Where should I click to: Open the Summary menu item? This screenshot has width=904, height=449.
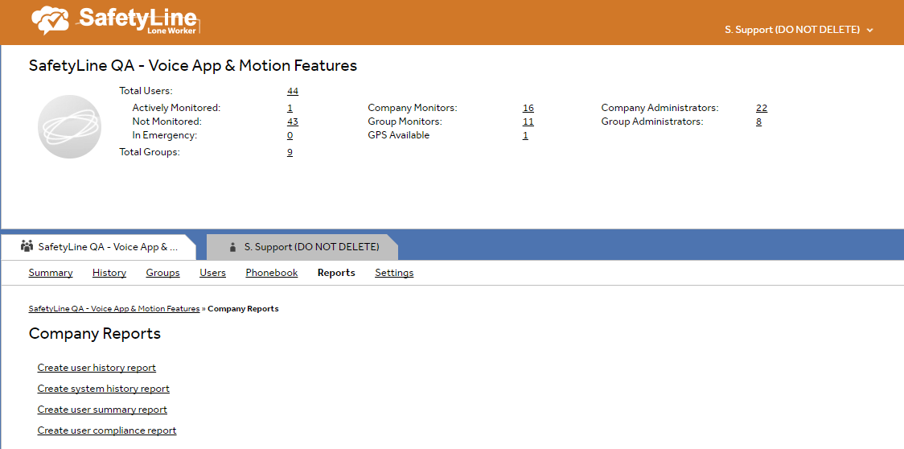pyautogui.click(x=51, y=273)
